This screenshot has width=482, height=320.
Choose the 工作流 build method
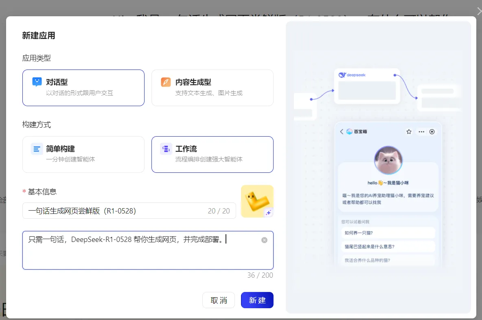pos(213,155)
